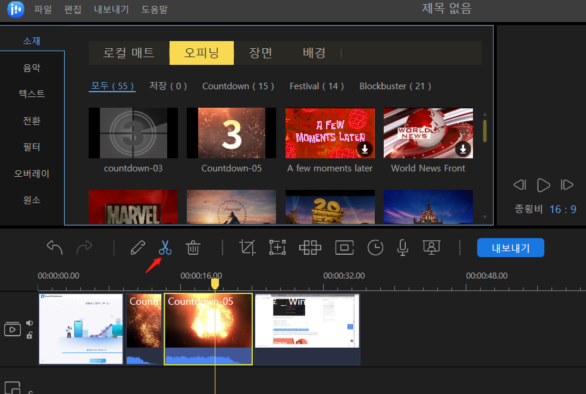
Task: Switch to the 배경 tab
Action: (314, 52)
